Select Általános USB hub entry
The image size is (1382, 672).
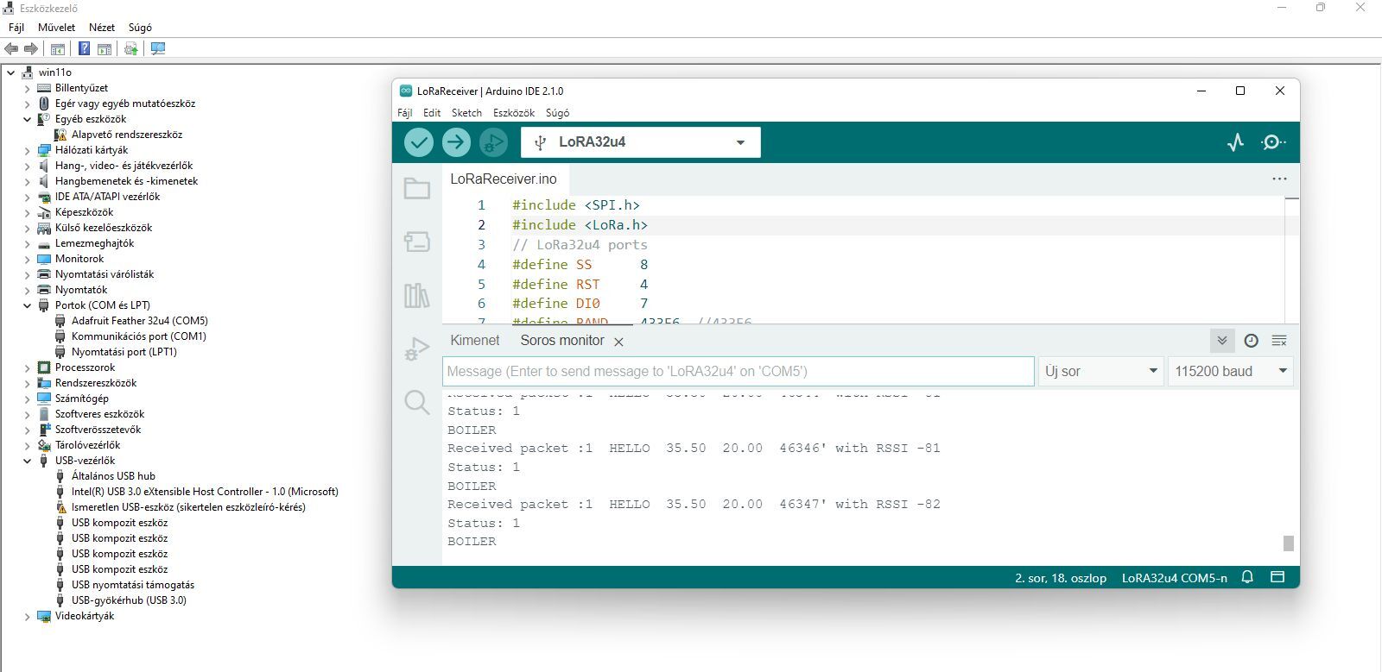[x=113, y=476]
